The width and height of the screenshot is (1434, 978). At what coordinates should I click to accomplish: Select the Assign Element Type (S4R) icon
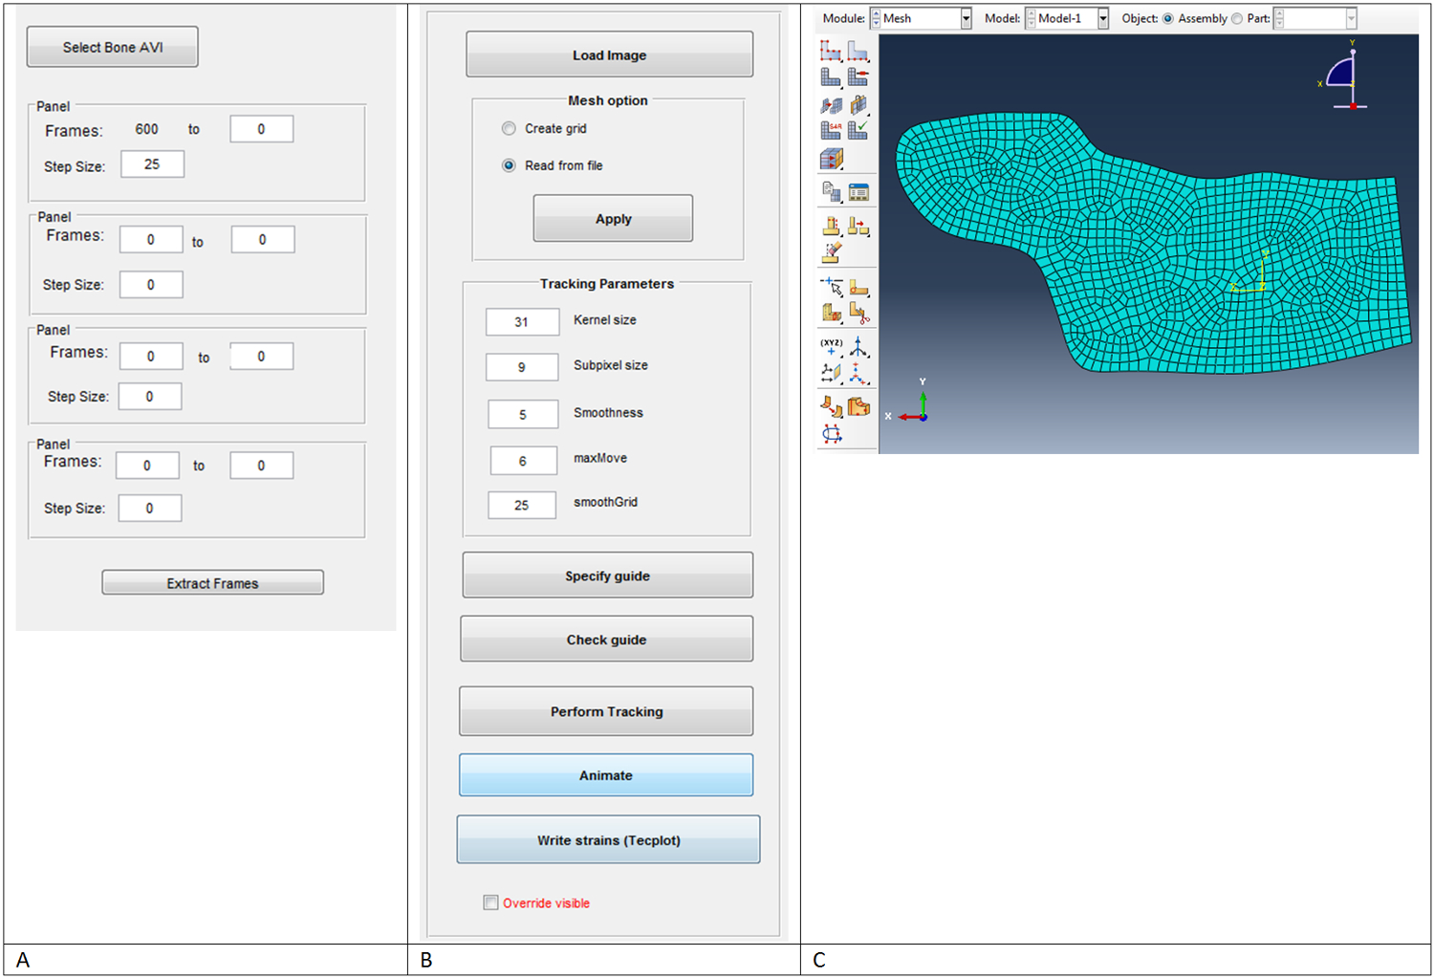coord(830,129)
